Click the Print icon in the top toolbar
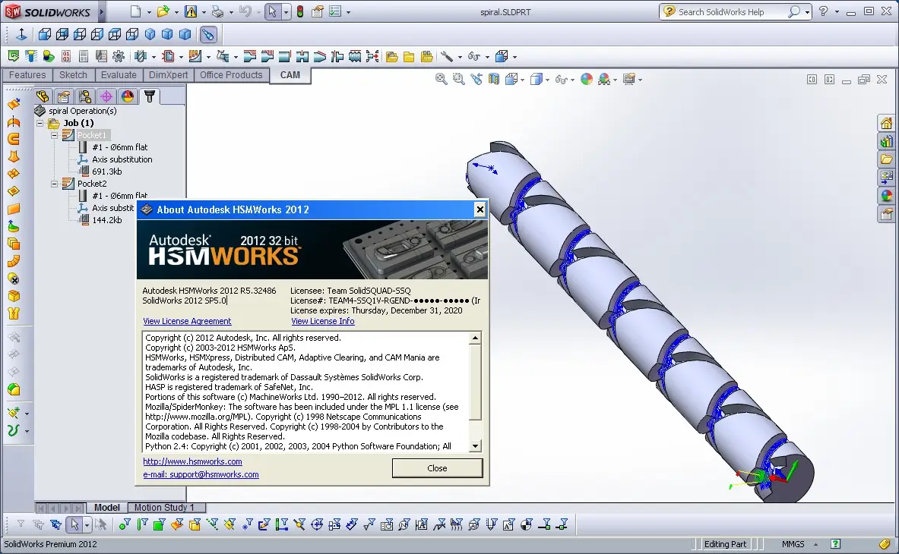Image resolution: width=899 pixels, height=554 pixels. 218,12
